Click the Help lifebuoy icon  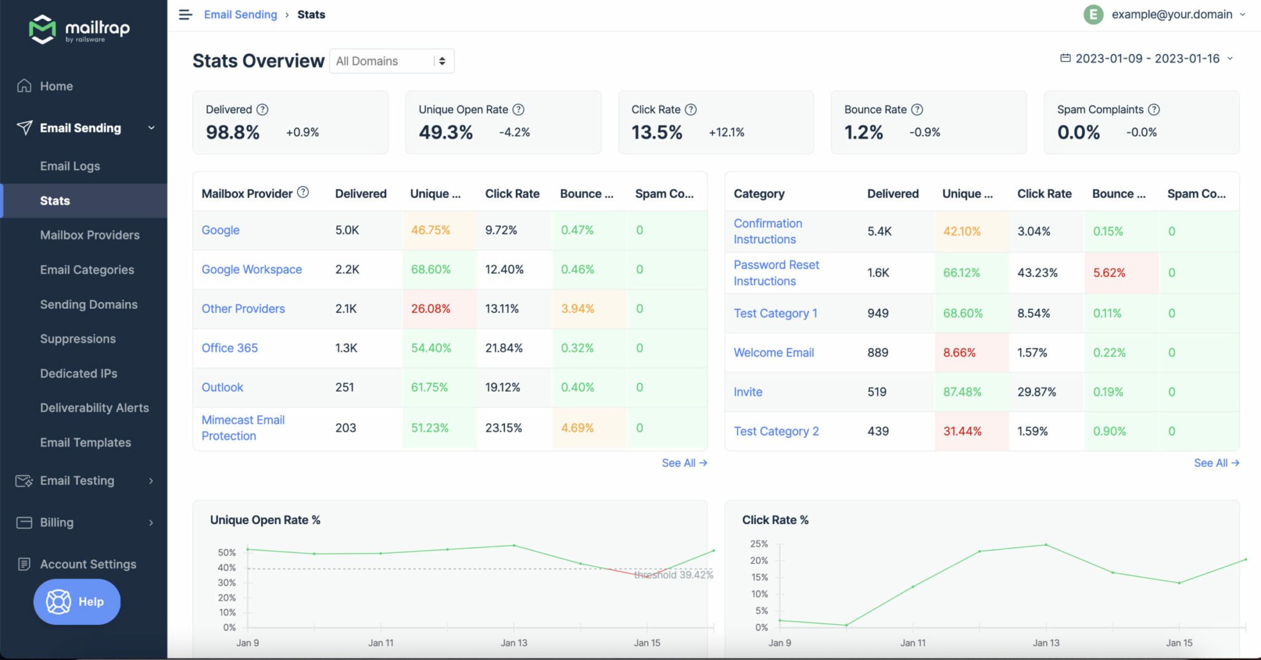point(58,602)
